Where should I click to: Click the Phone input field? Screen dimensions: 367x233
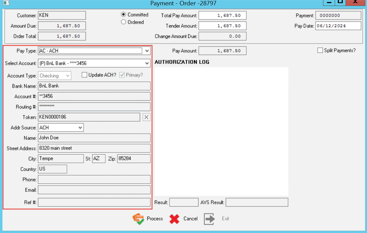point(94,179)
